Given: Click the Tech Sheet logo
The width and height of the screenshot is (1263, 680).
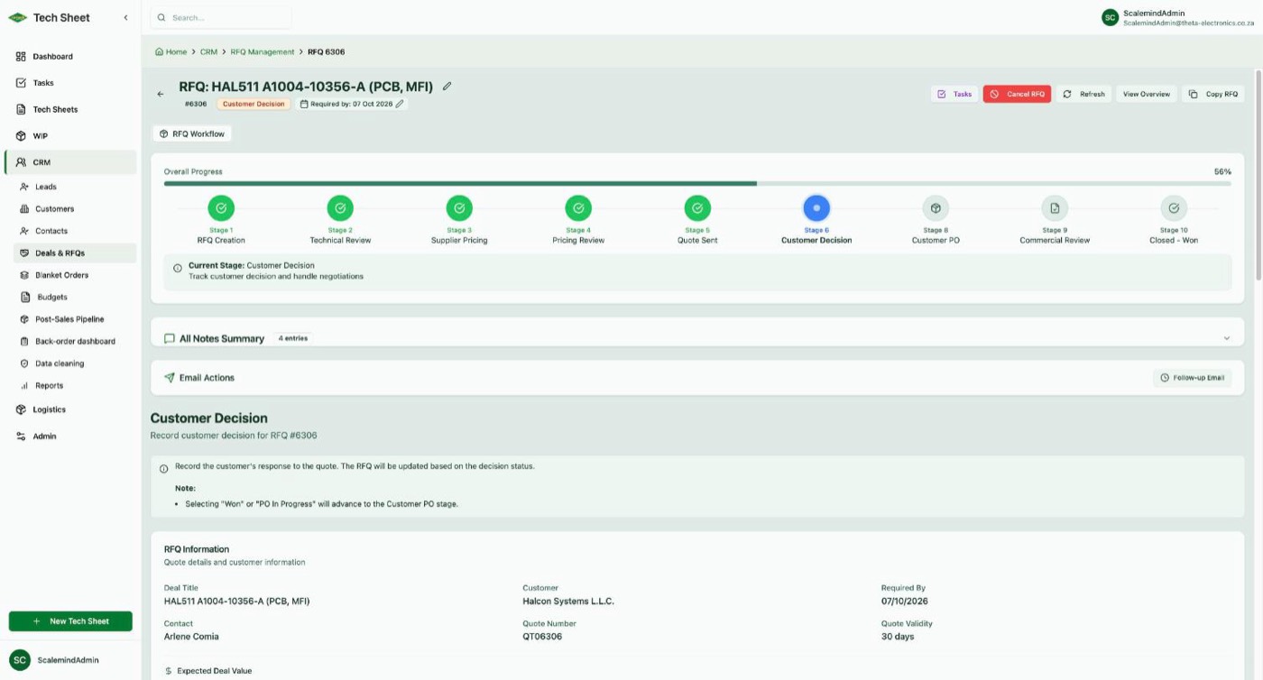Looking at the screenshot, I should 18,18.
